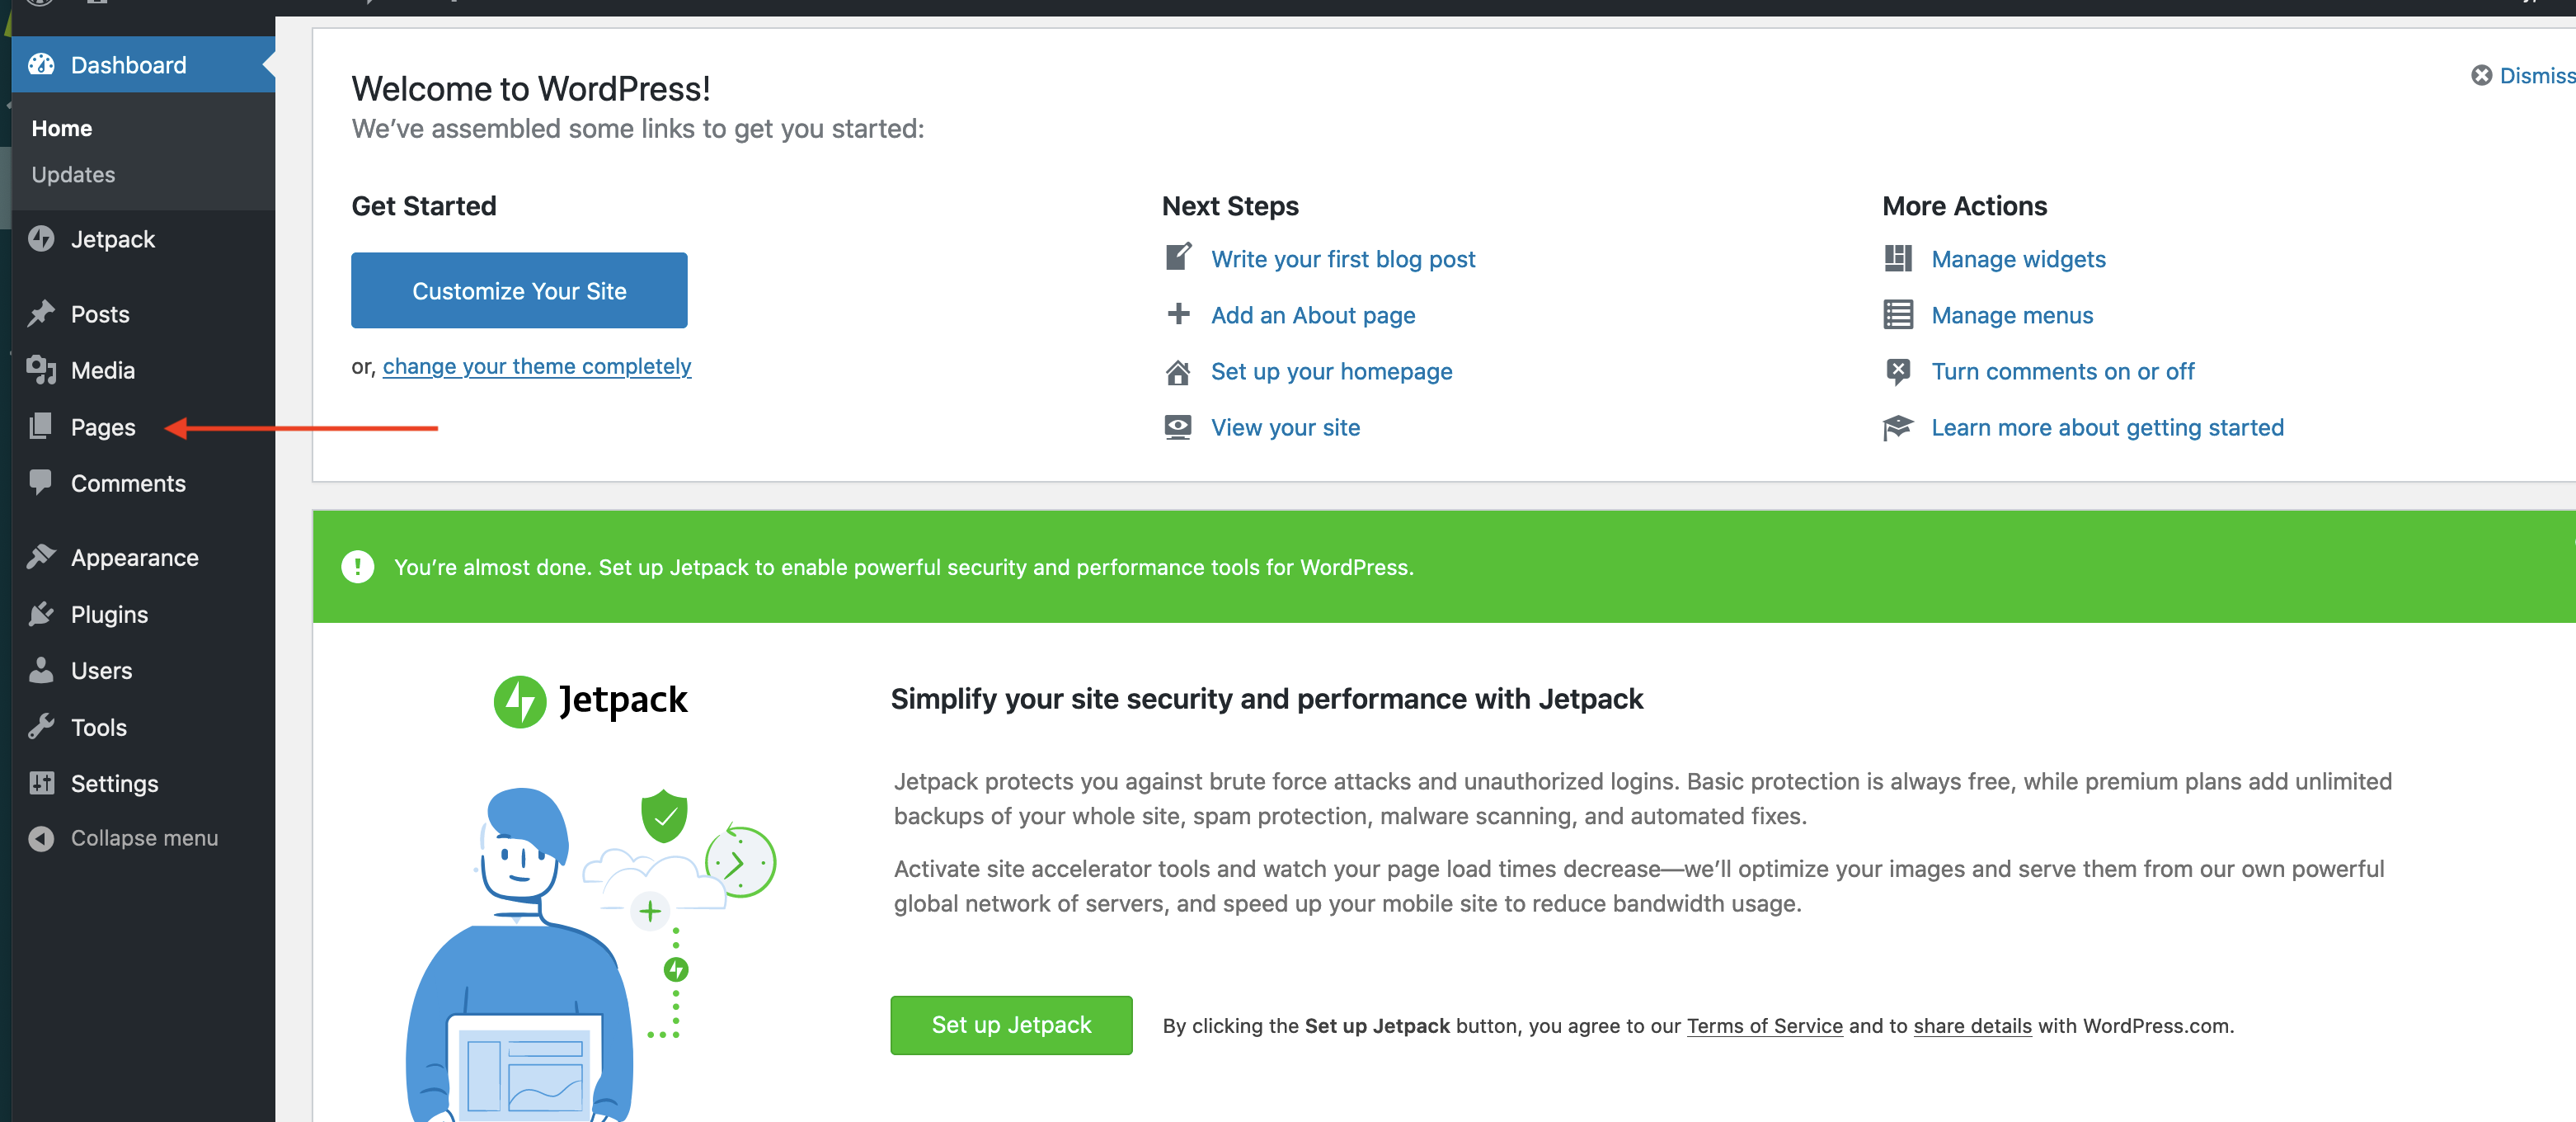The image size is (2576, 1122).
Task: Dismiss the Welcome to WordPress panel
Action: tap(2523, 75)
